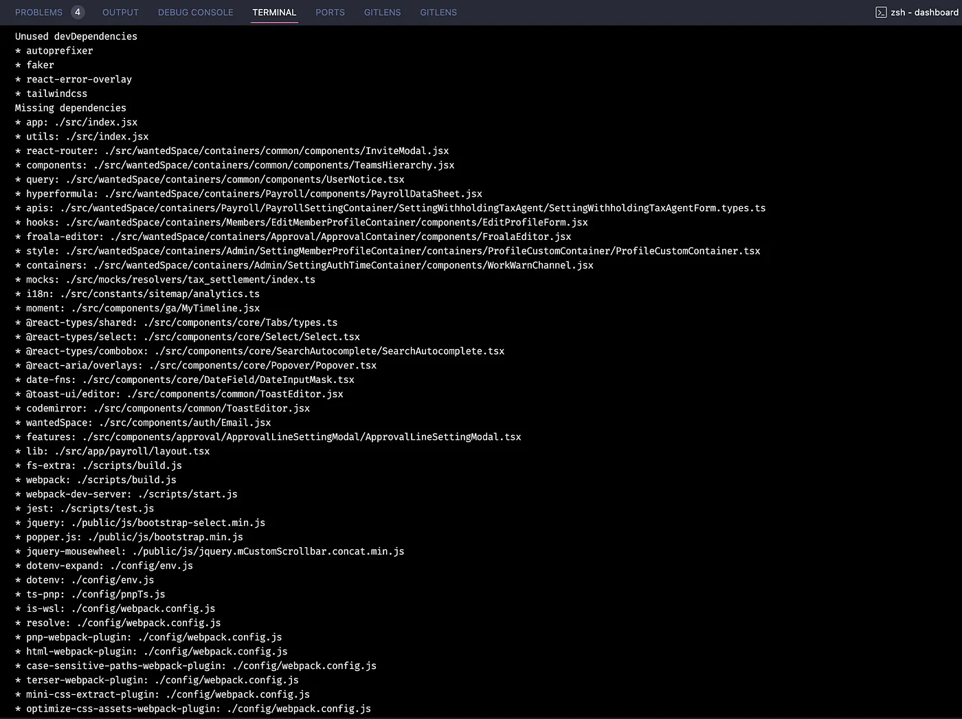Open the PayrollDataSheet.jsx path on hyperformula line

tap(293, 194)
